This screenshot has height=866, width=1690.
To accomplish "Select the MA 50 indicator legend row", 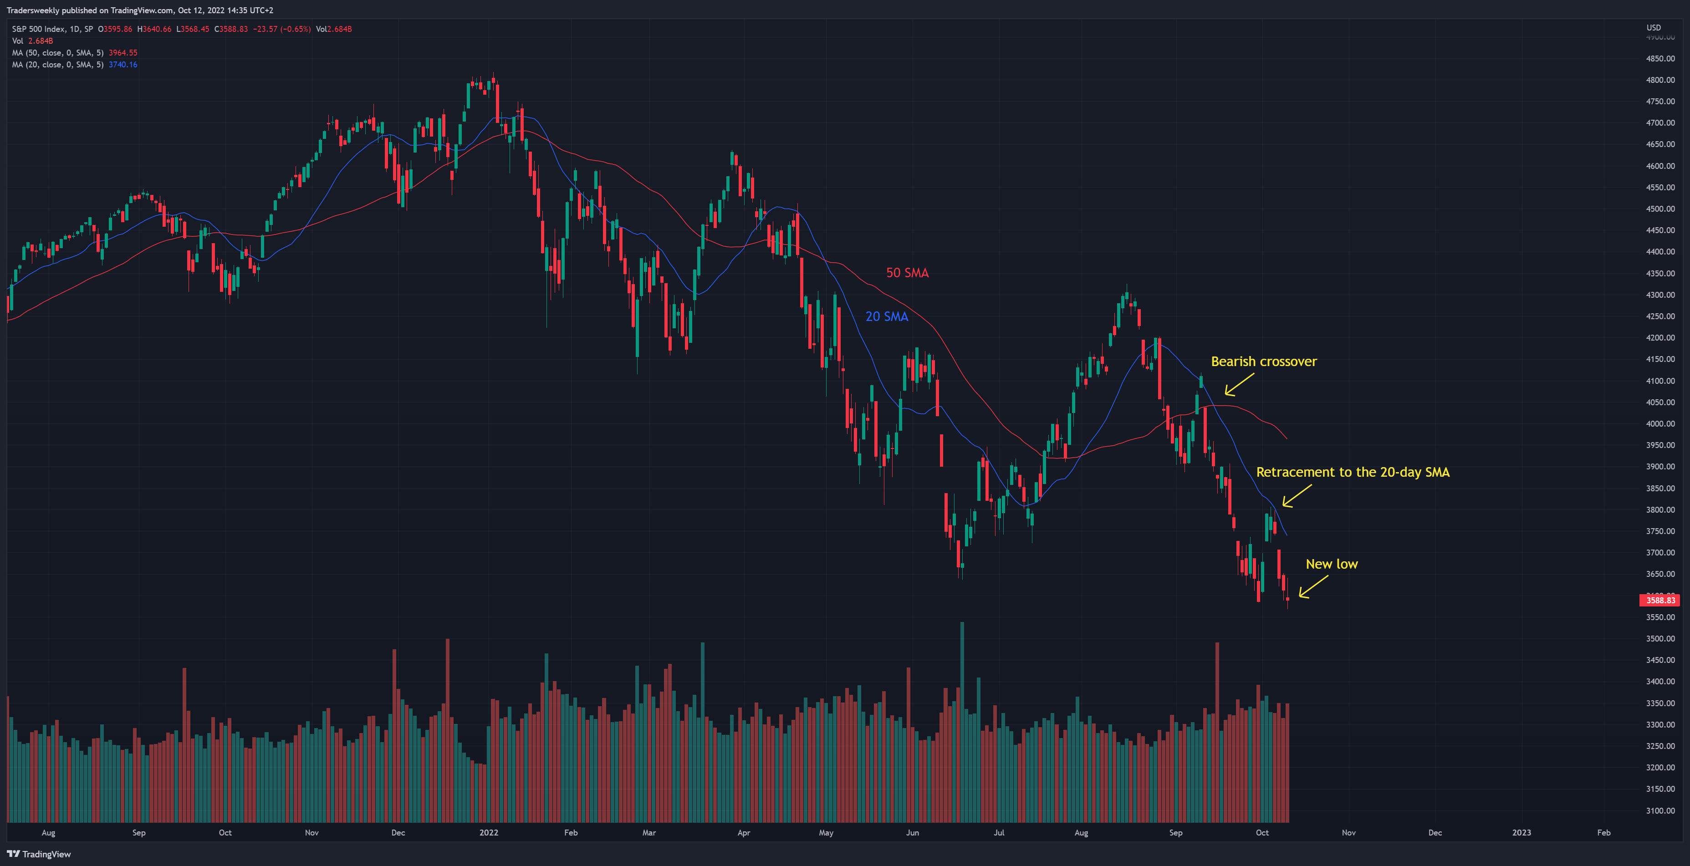I will click(x=74, y=52).
